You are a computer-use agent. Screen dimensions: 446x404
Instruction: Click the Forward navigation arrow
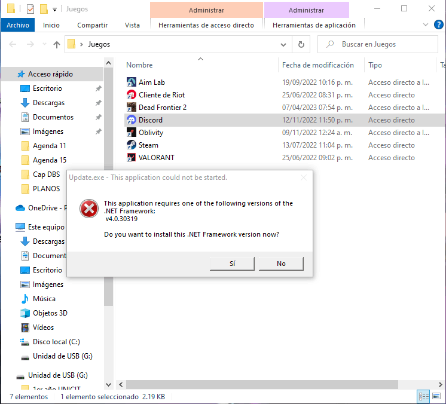click(x=30, y=44)
